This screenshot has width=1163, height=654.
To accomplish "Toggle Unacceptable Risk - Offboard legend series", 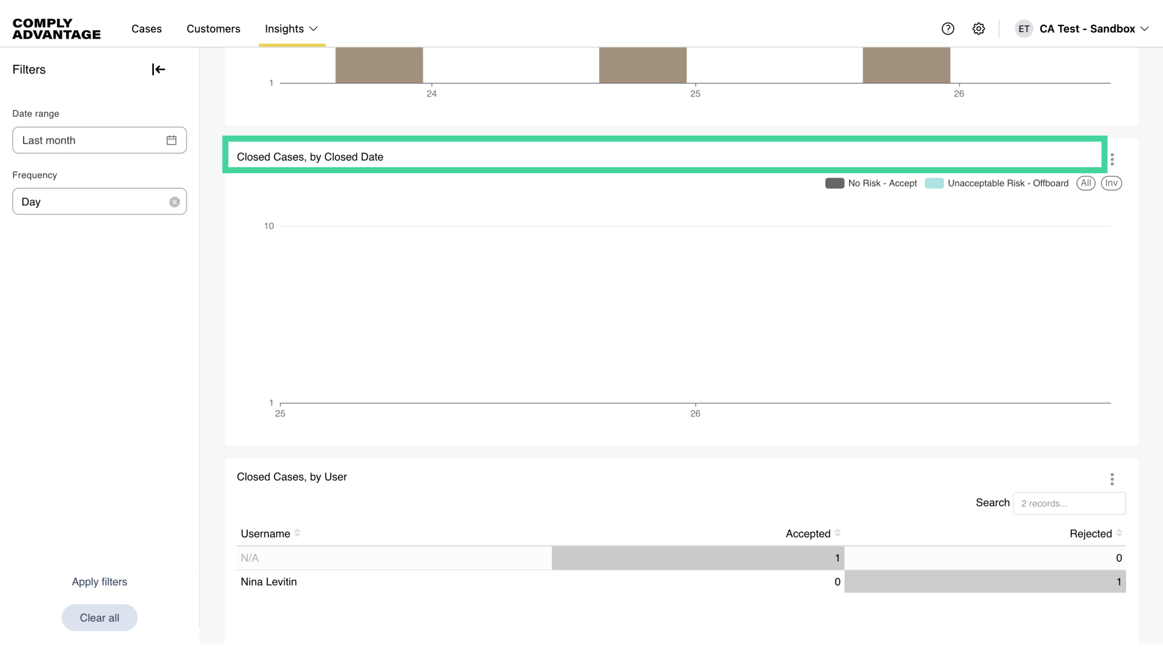I will click(x=998, y=183).
